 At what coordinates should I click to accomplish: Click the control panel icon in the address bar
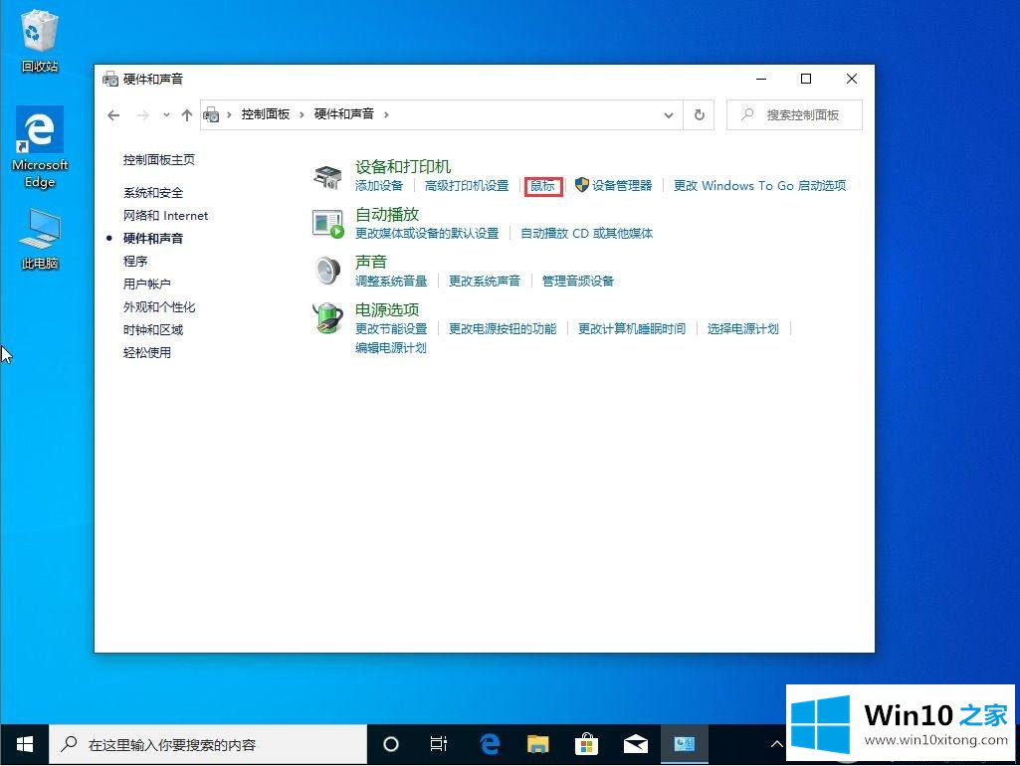coord(211,115)
